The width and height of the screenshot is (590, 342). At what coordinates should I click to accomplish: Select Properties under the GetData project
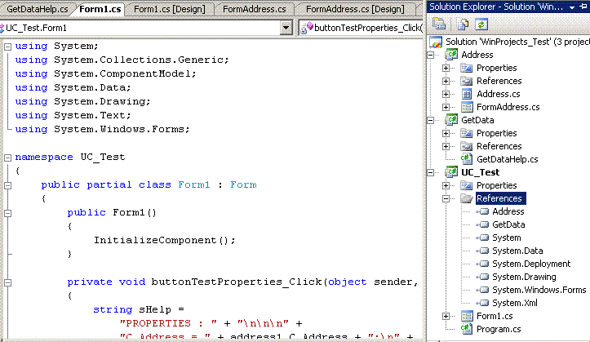(x=496, y=133)
